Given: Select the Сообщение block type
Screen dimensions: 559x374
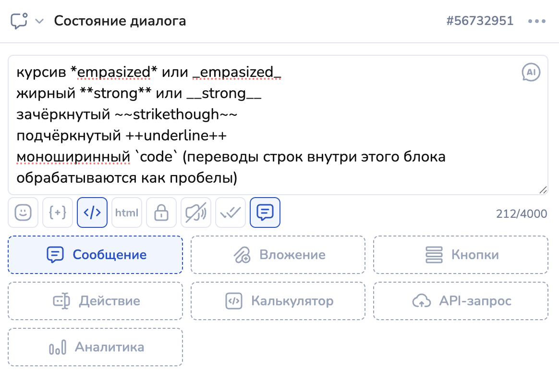Looking at the screenshot, I should pyautogui.click(x=95, y=255).
